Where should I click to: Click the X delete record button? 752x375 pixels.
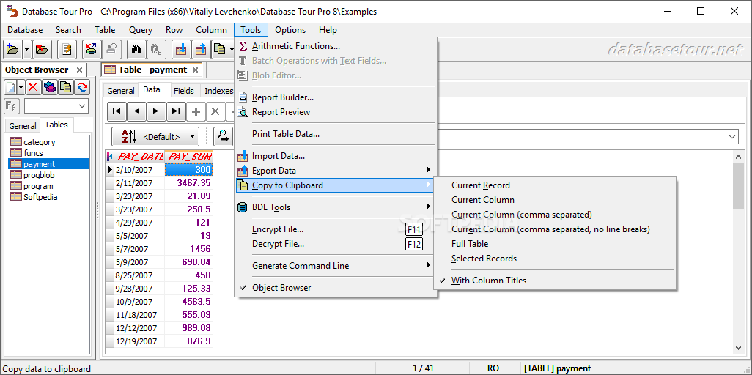215,111
